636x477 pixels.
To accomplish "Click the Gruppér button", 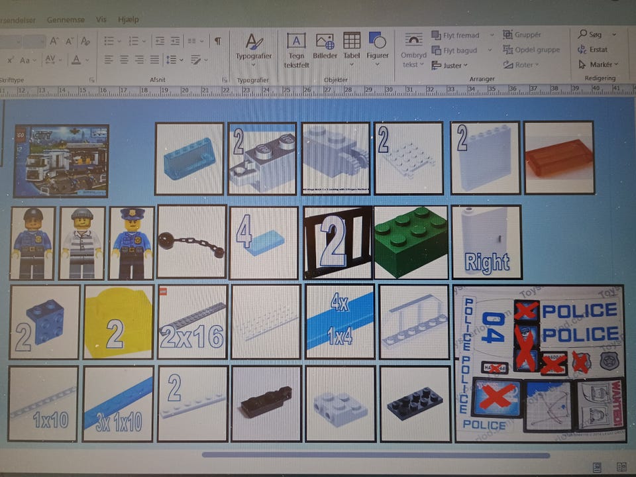I will pos(522,35).
